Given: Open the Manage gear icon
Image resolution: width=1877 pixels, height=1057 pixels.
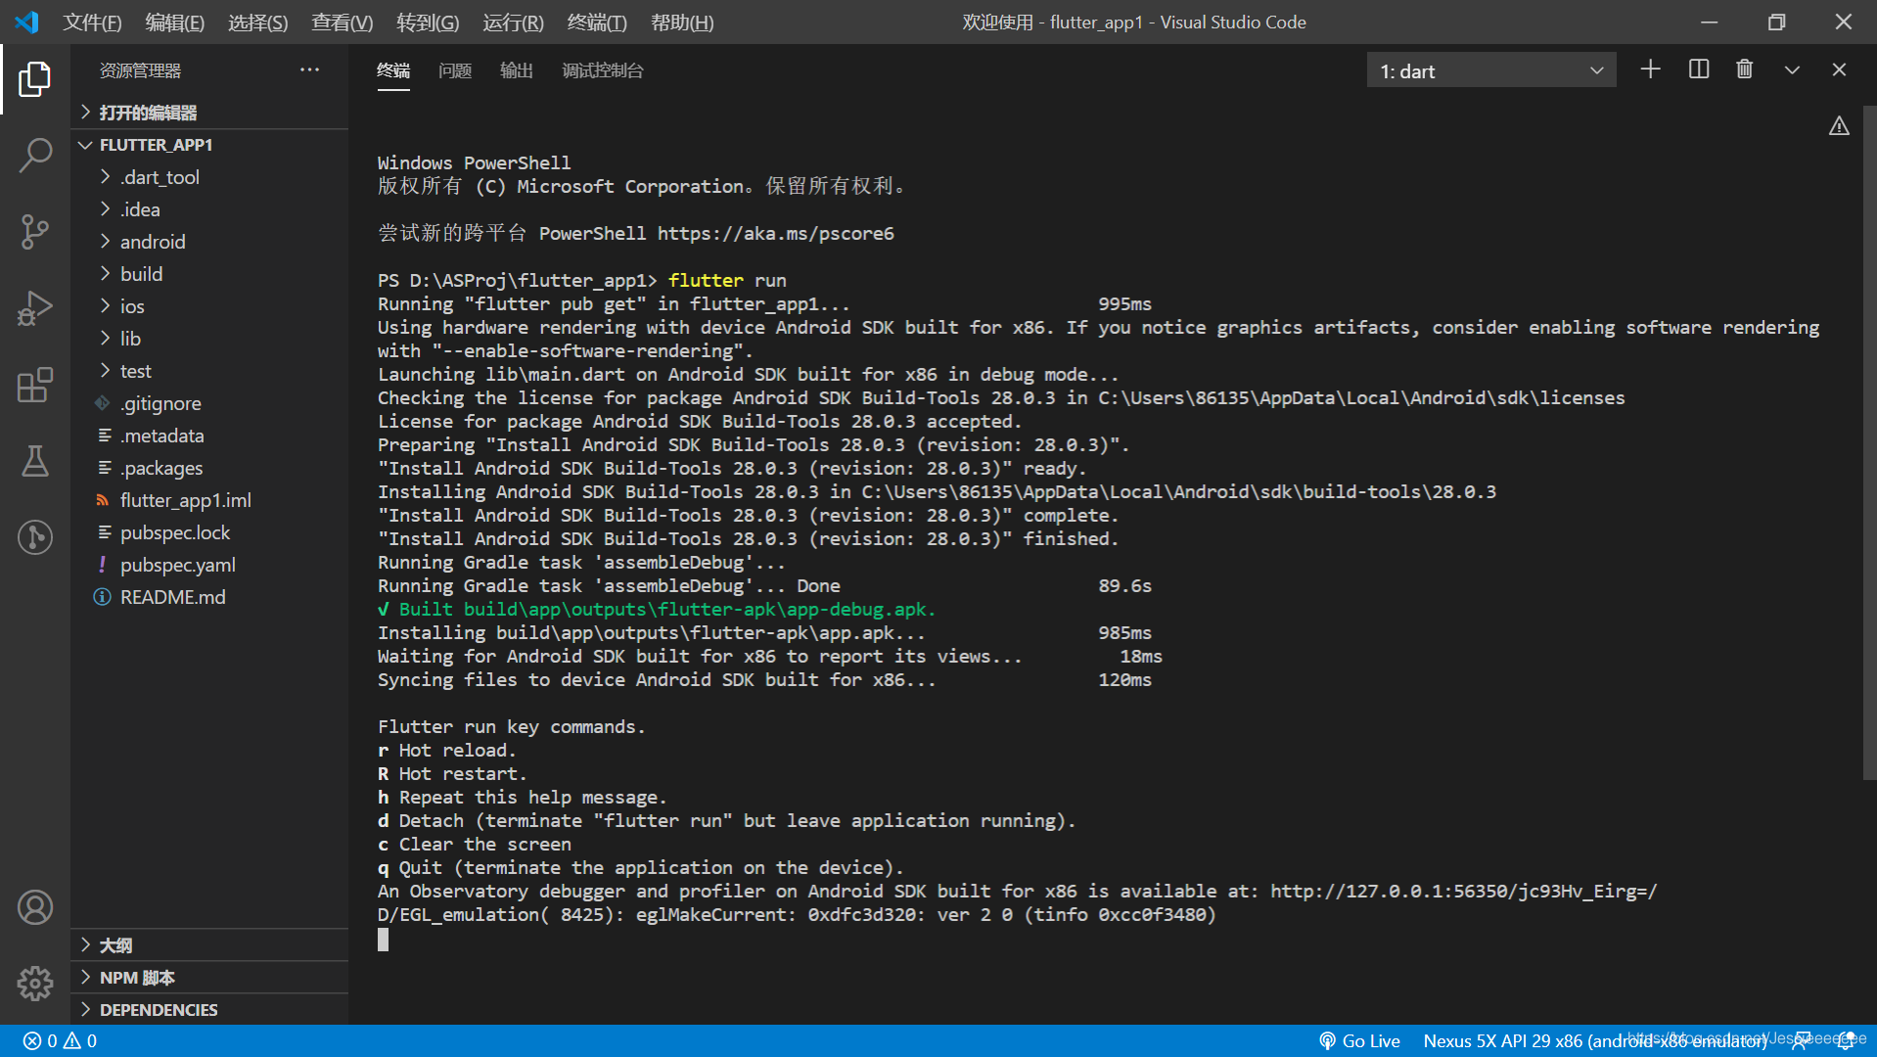Looking at the screenshot, I should [35, 983].
